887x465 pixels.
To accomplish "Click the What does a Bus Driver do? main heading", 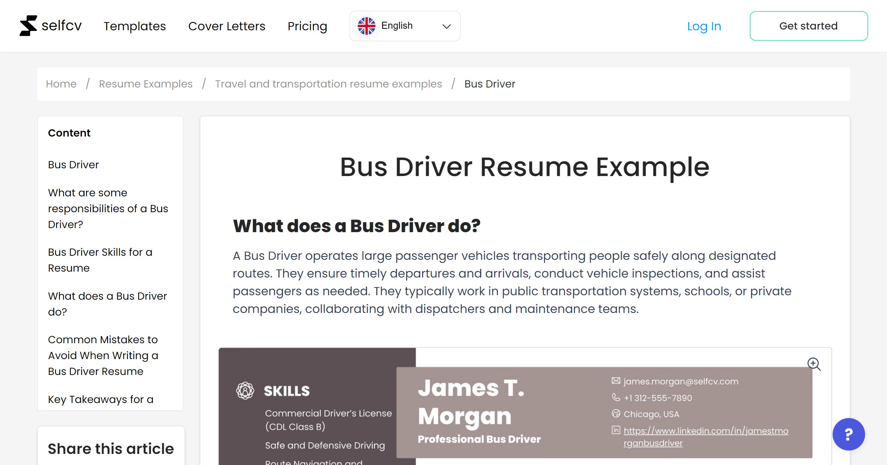I will coord(357,226).
